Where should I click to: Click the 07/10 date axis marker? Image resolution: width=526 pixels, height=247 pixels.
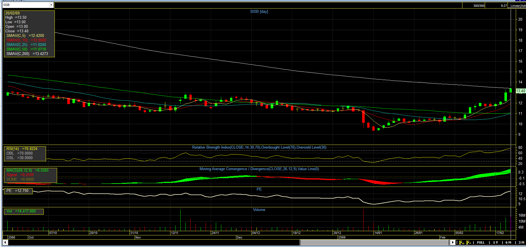[x=53, y=233]
